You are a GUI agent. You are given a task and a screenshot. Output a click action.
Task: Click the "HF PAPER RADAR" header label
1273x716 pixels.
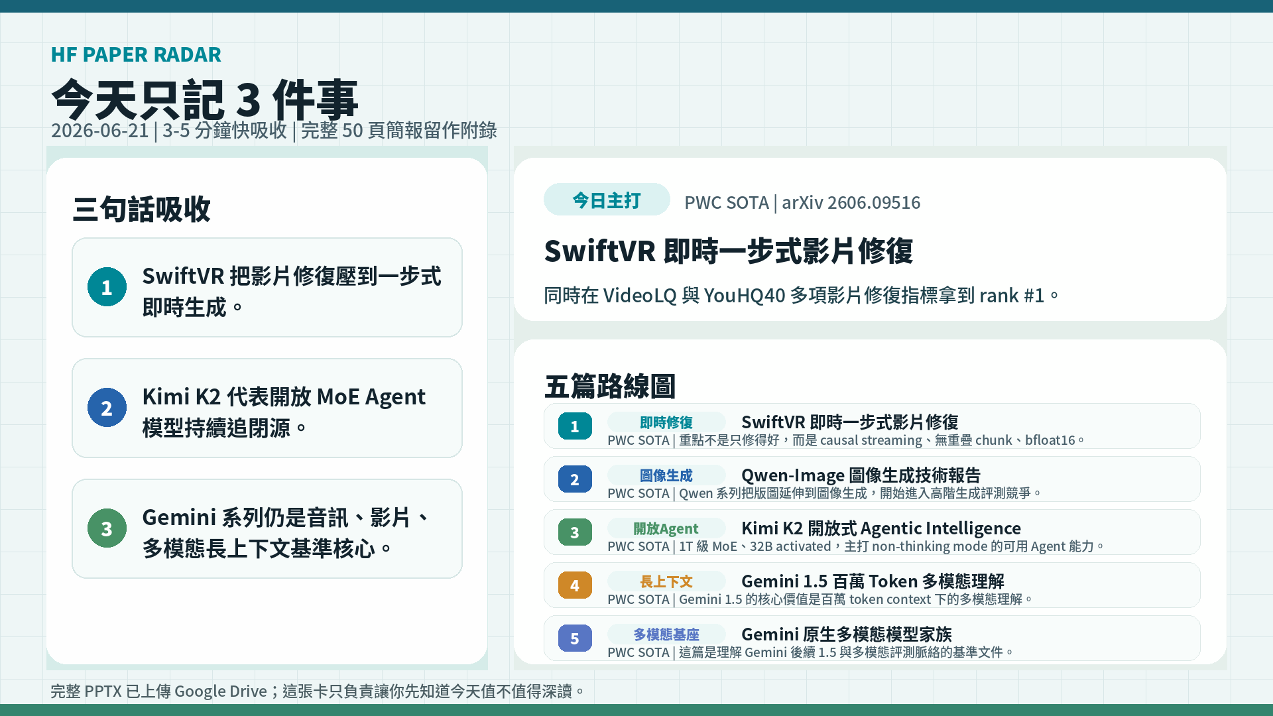136,54
